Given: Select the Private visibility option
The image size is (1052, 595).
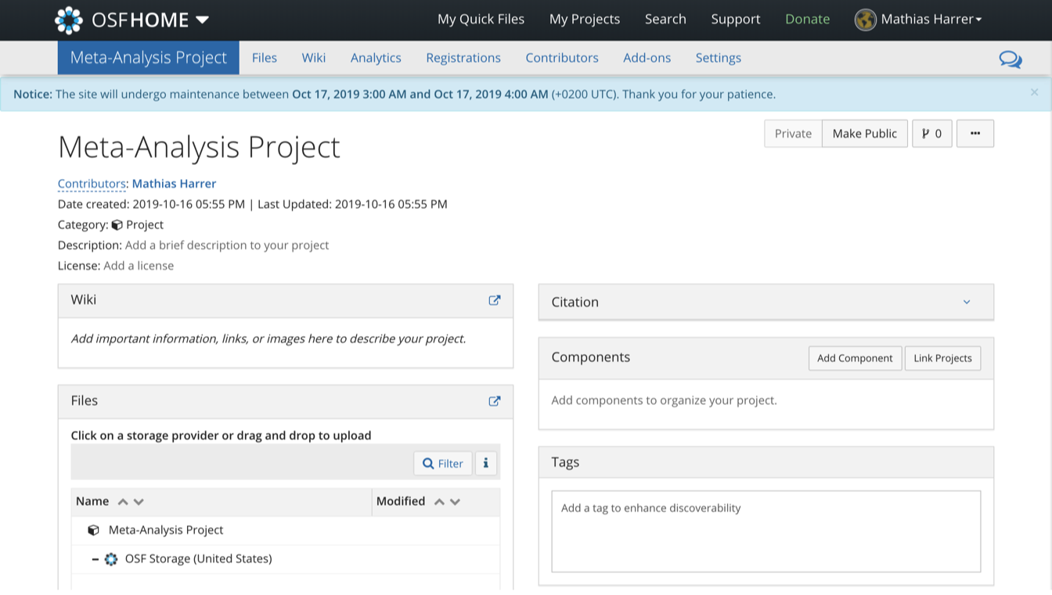Looking at the screenshot, I should click(793, 134).
